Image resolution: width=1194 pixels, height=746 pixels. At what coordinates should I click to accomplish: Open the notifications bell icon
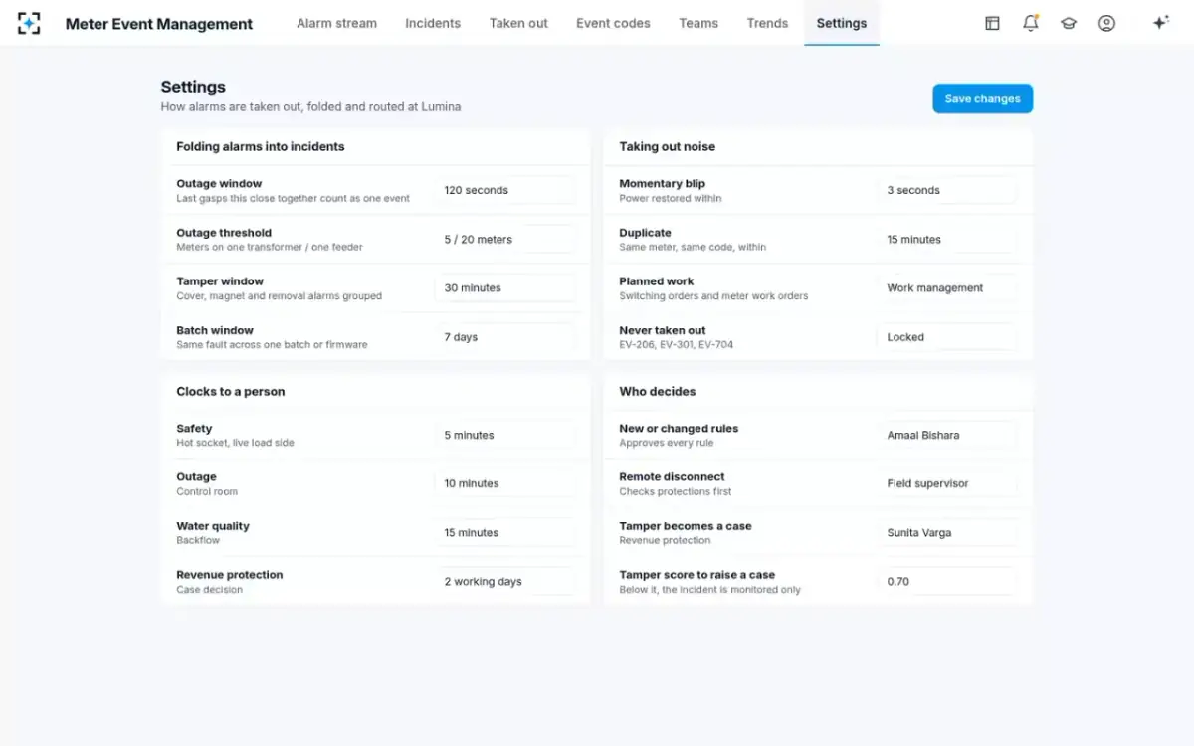click(x=1031, y=23)
